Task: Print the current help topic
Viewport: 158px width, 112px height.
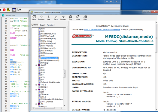Action: [85, 18]
